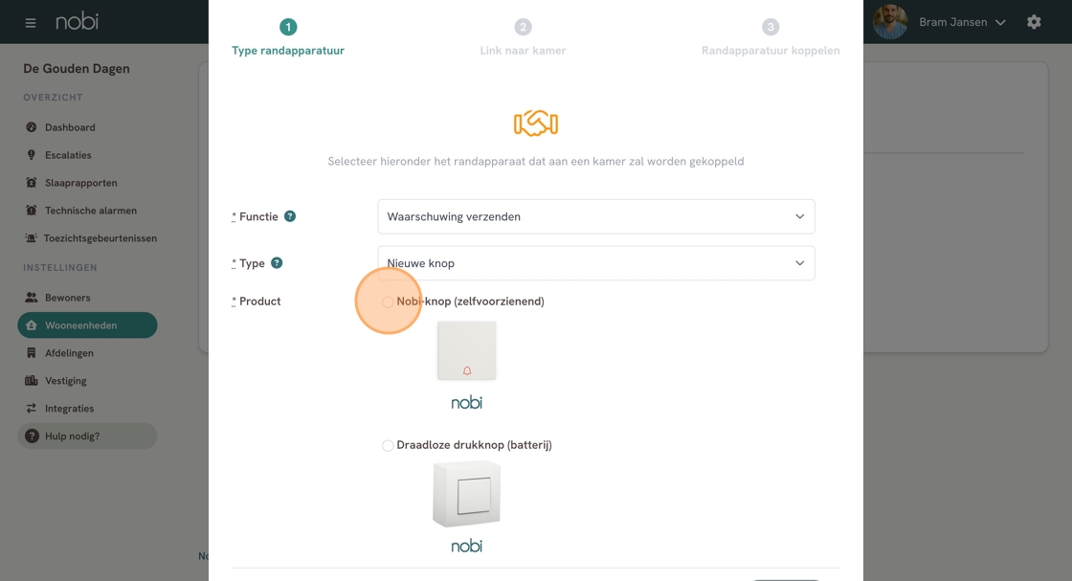Click the Nobi-knop product image

pos(467,350)
